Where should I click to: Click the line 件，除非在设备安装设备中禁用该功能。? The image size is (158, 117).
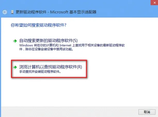coord(46,49)
